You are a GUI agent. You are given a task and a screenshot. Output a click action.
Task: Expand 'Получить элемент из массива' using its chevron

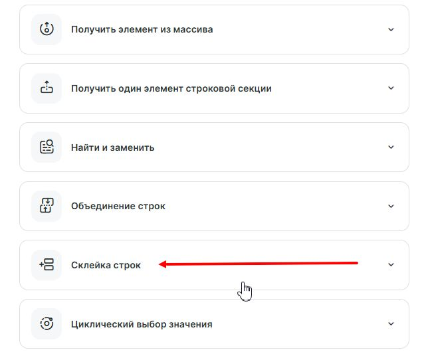tap(391, 29)
